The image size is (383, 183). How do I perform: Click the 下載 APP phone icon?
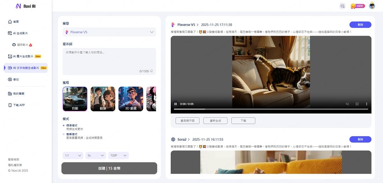click(10, 105)
